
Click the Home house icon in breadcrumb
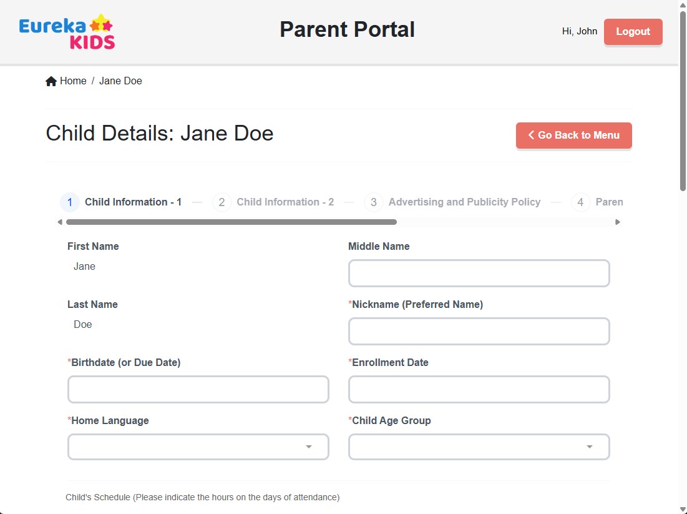[x=51, y=81]
